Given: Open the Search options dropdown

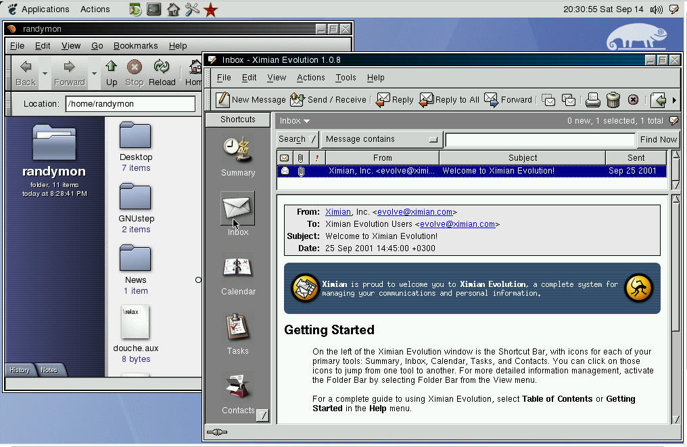Looking at the screenshot, I should tap(297, 139).
